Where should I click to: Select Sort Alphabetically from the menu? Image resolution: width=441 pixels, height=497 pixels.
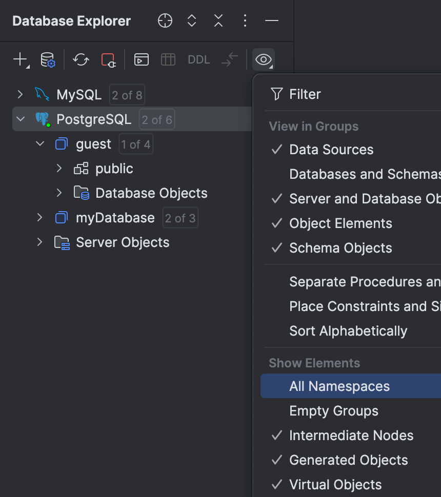[x=349, y=330]
